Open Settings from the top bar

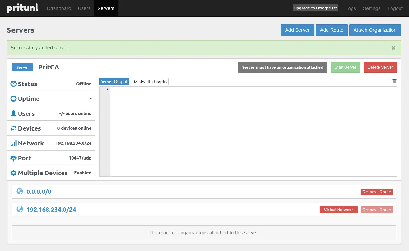pos(372,8)
